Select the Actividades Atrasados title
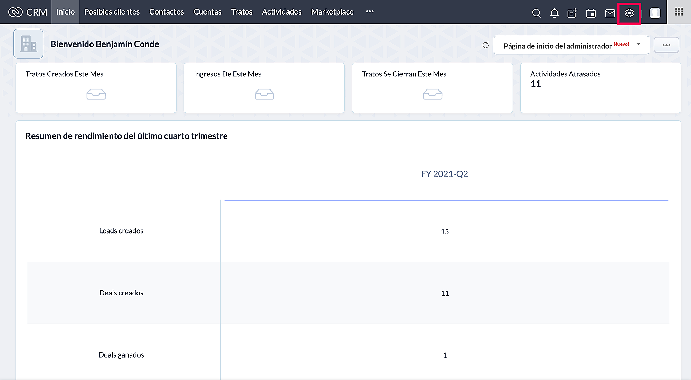This screenshot has width=691, height=380. 565,74
